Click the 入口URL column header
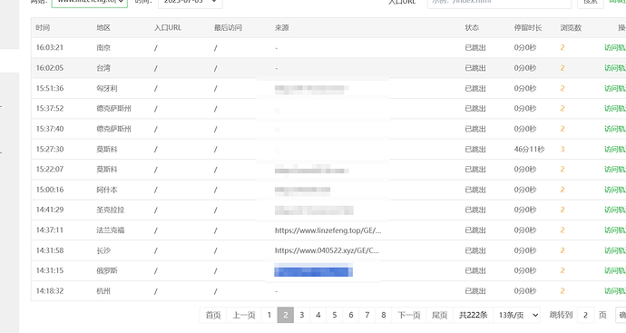626x333 pixels. 168,27
